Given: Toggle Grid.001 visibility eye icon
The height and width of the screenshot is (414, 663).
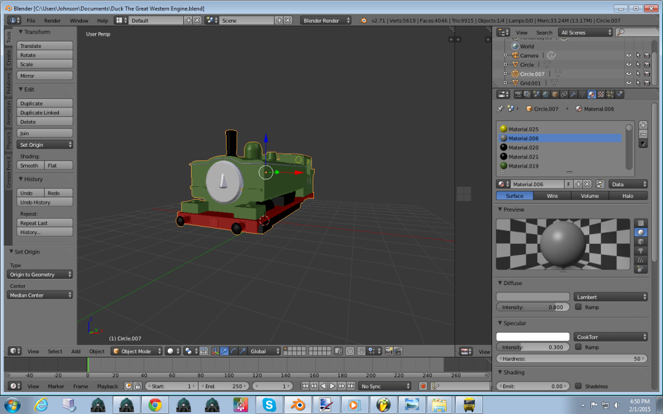Looking at the screenshot, I should 629,83.
